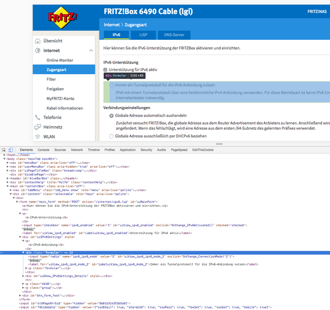Open Übersicht via the house icon
This screenshot has height=310, width=330.
(x=38, y=41)
